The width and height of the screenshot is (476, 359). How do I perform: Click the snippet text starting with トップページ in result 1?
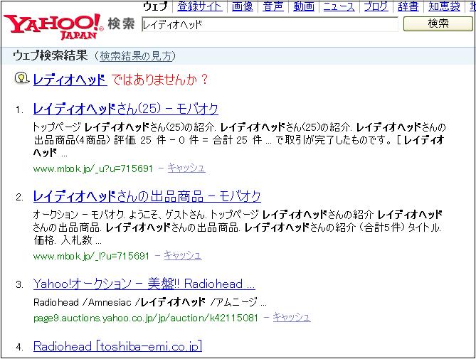click(240, 140)
